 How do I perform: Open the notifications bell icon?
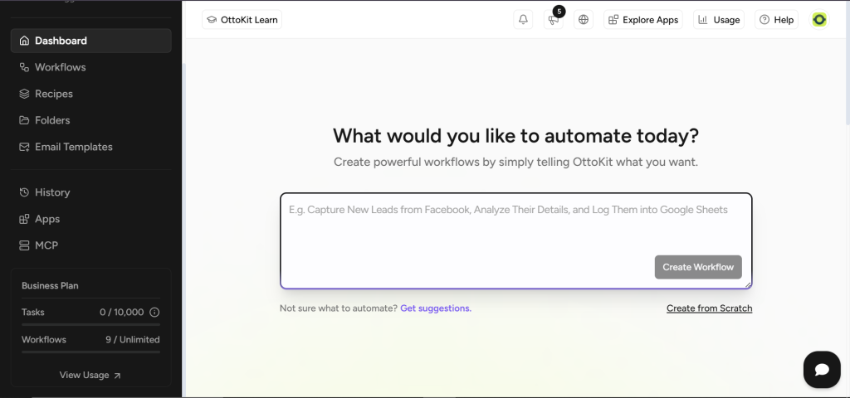[523, 20]
